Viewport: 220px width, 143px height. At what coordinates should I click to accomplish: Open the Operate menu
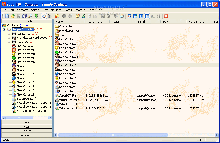click(x=80, y=10)
